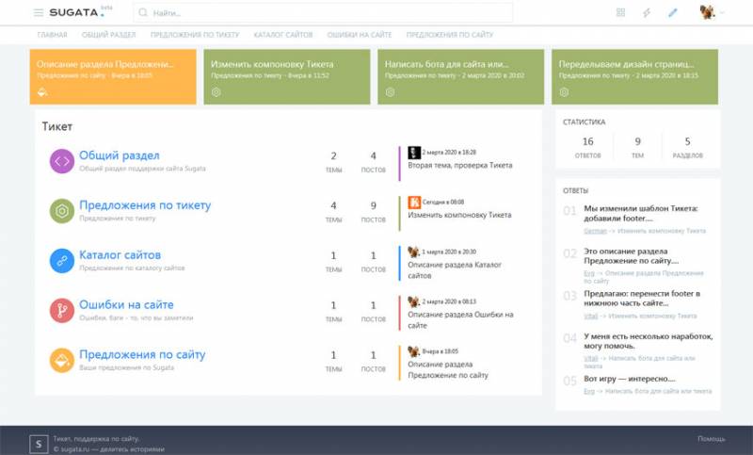Open the Общий раздел section link
Screen dimensions: 753x455
coord(120,155)
